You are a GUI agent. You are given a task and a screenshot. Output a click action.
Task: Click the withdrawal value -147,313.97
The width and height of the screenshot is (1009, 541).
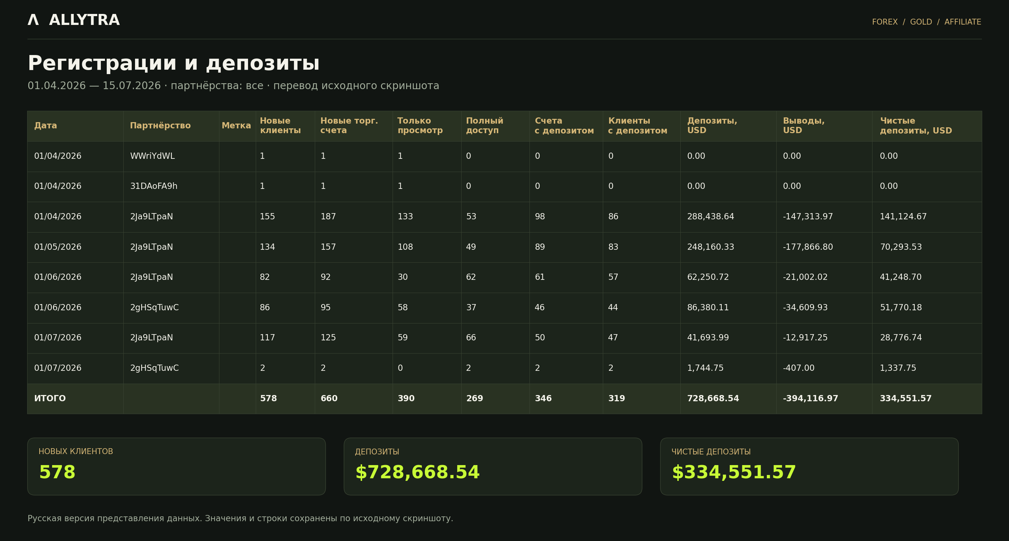[808, 217]
